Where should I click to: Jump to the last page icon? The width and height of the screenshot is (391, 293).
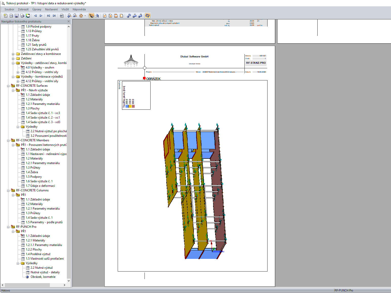click(x=54, y=16)
